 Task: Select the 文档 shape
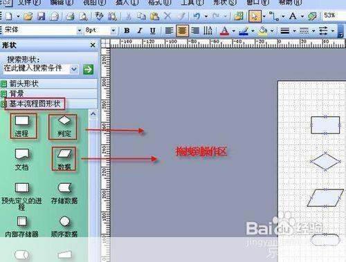pos(22,160)
